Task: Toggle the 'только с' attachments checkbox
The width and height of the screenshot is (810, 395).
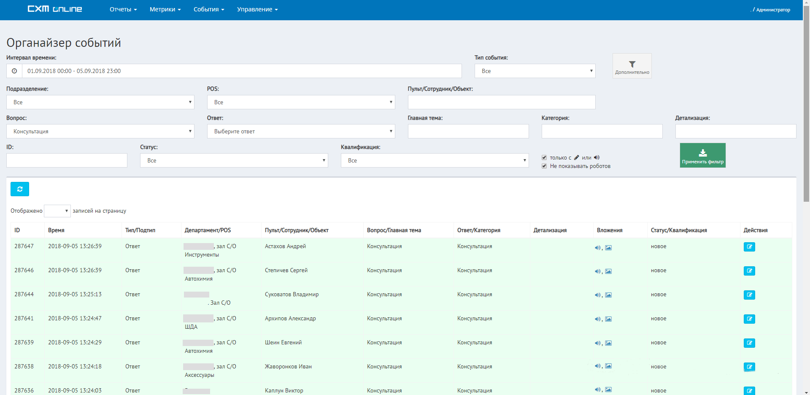Action: point(544,157)
